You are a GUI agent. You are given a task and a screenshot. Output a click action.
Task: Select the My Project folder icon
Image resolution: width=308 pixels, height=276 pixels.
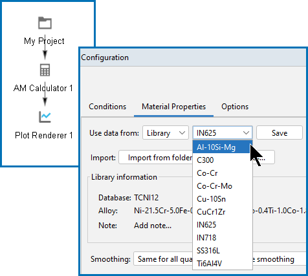(x=45, y=23)
